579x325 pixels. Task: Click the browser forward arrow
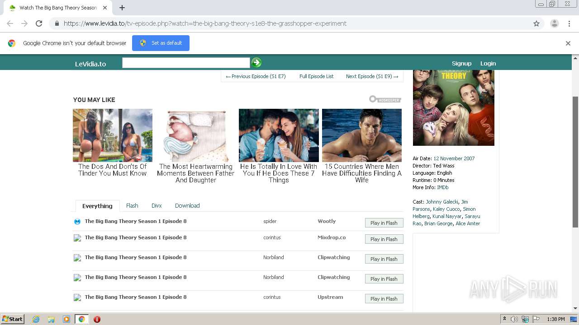24,23
